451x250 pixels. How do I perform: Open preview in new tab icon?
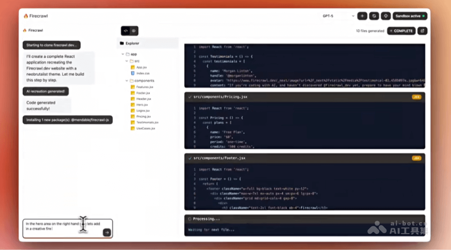point(423,31)
